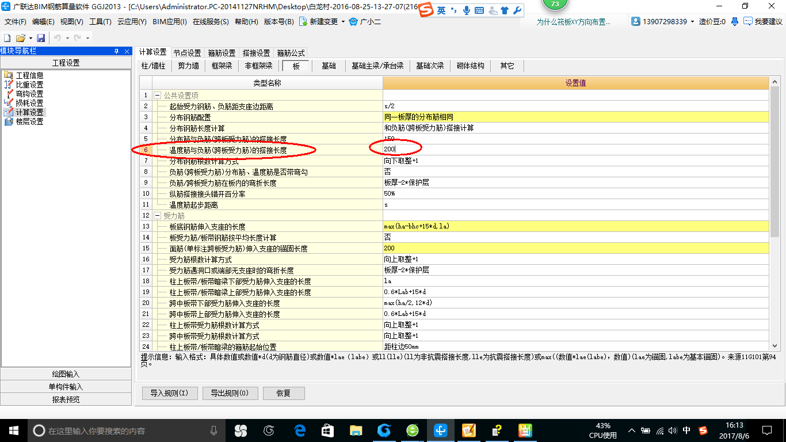Collapse the 公共设置项 group
The width and height of the screenshot is (786, 442).
click(x=158, y=96)
